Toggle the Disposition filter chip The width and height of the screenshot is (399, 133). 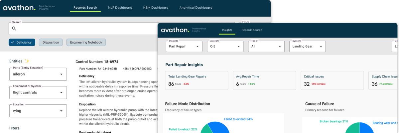[51, 42]
